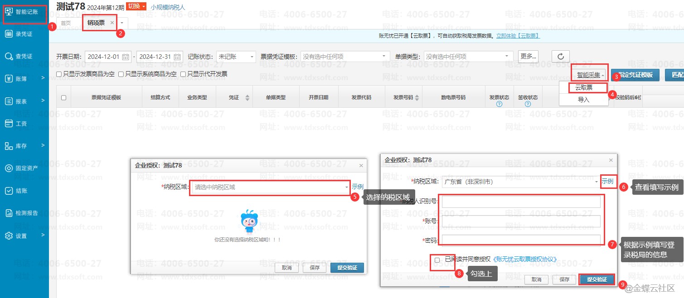
Task: Open the tab list dropdown arrow beside 销项票
Action: [122, 23]
